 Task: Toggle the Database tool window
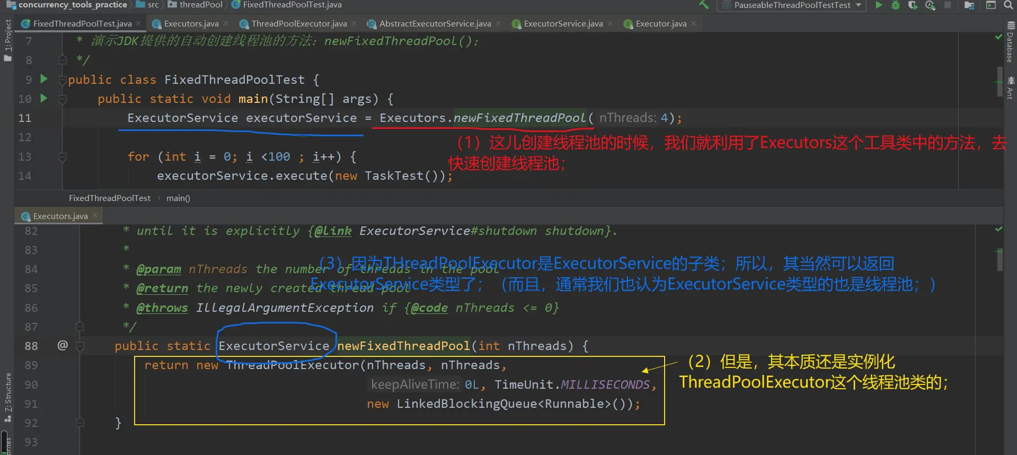[x=1010, y=42]
